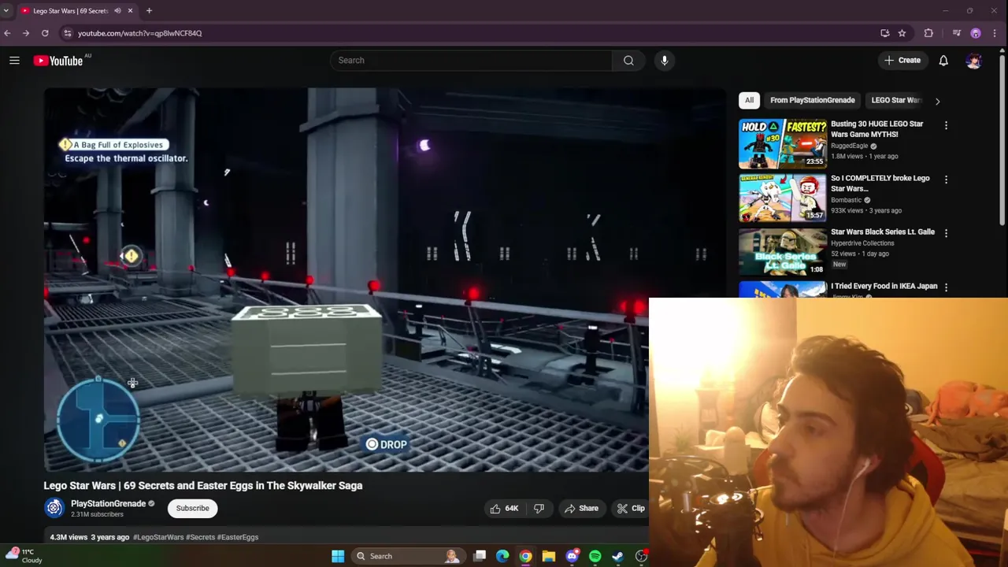The height and width of the screenshot is (567, 1008).
Task: Open options for So I COMPLETELY broke Lego video
Action: 946,180
